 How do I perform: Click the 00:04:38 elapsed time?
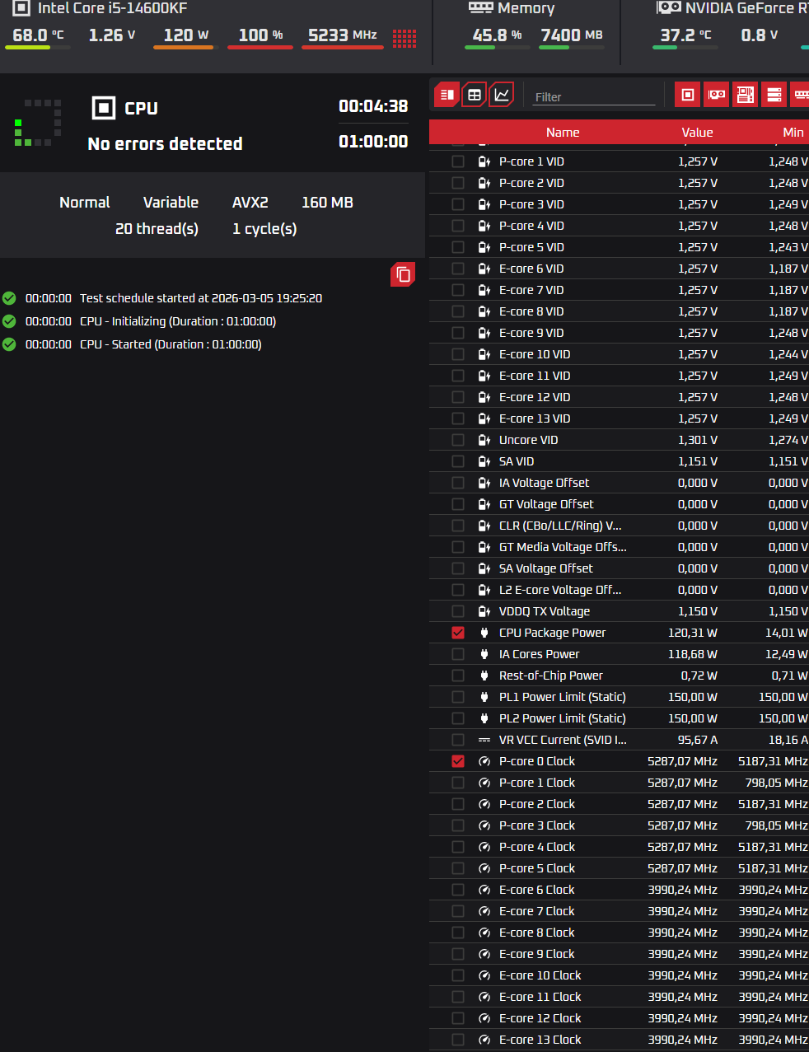(373, 106)
